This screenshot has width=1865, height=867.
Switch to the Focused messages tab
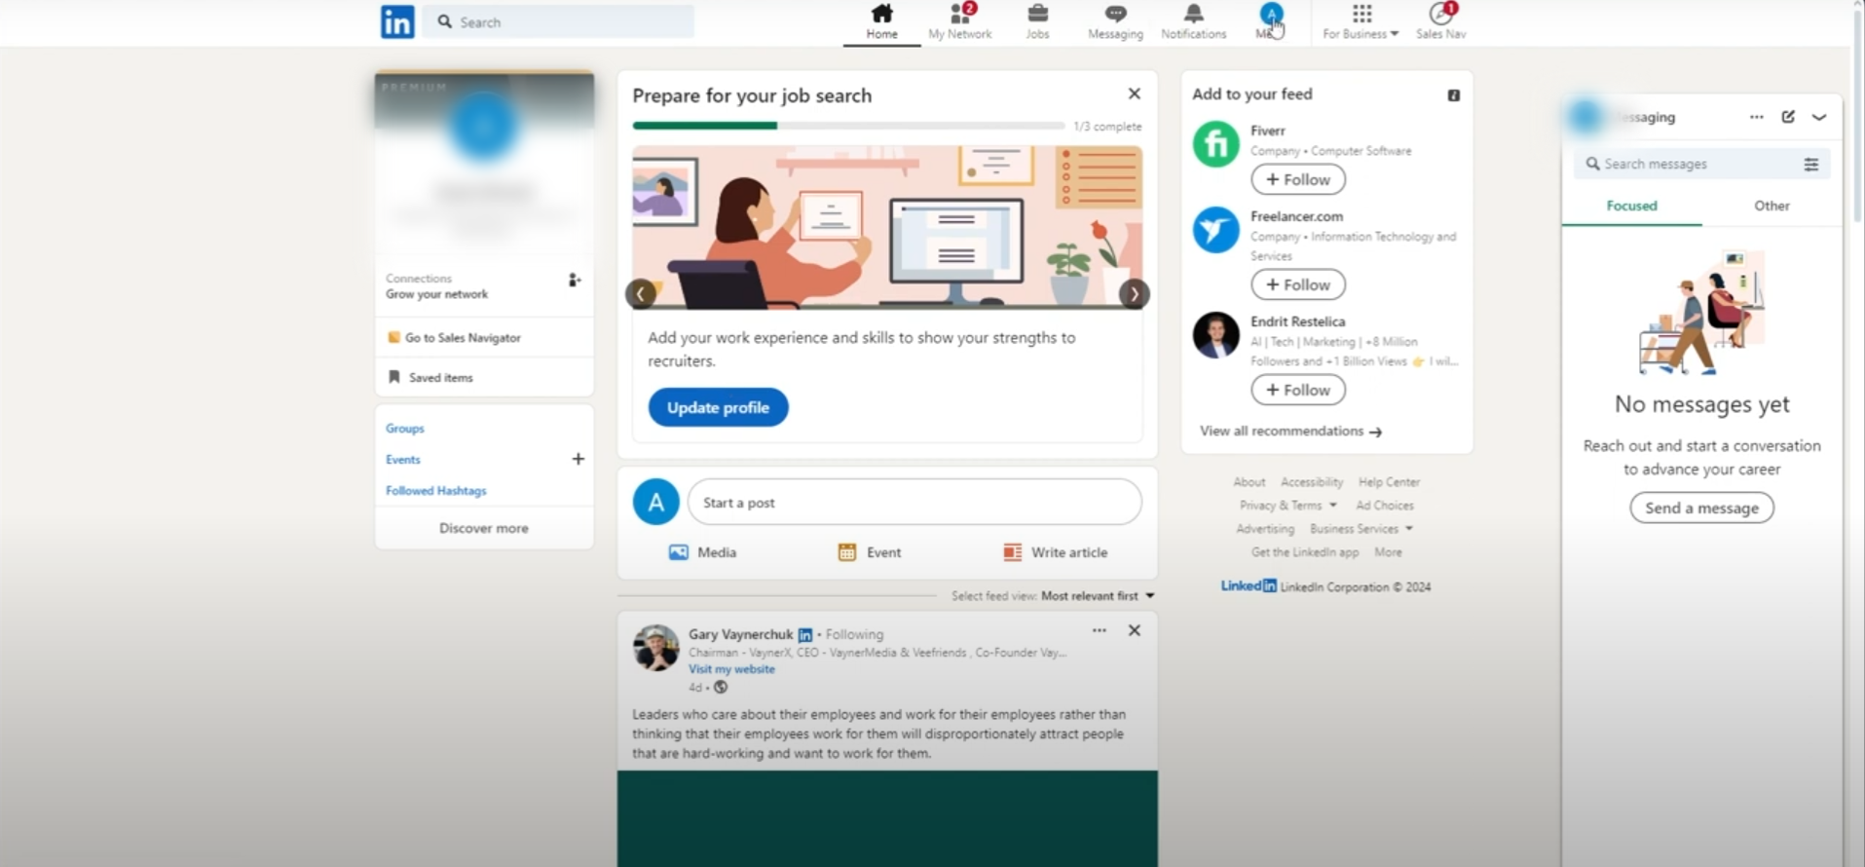click(x=1632, y=207)
